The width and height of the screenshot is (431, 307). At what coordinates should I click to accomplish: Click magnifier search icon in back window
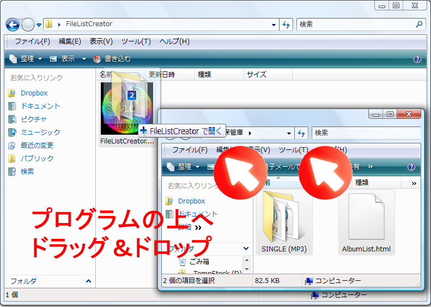coord(419,25)
